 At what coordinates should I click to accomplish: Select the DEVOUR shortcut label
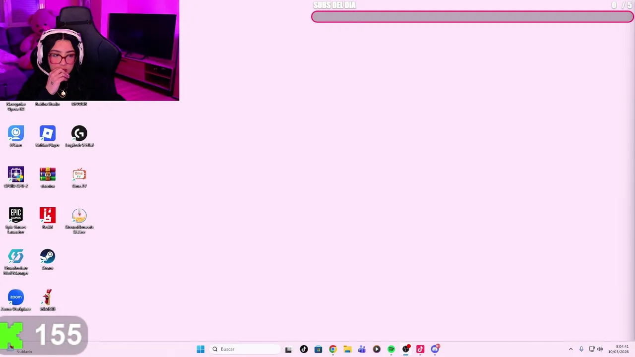(x=79, y=104)
